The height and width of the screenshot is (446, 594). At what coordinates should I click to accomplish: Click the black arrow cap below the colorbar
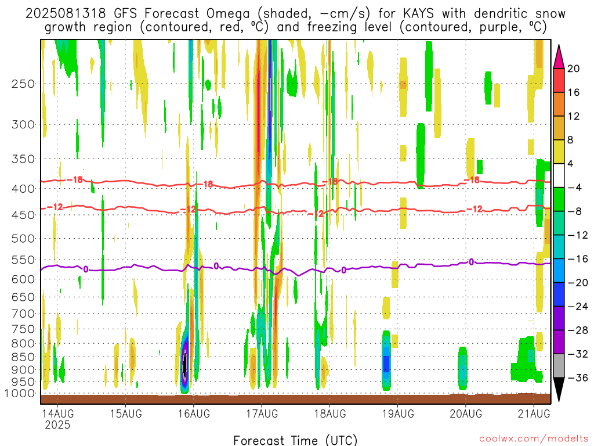click(x=559, y=387)
